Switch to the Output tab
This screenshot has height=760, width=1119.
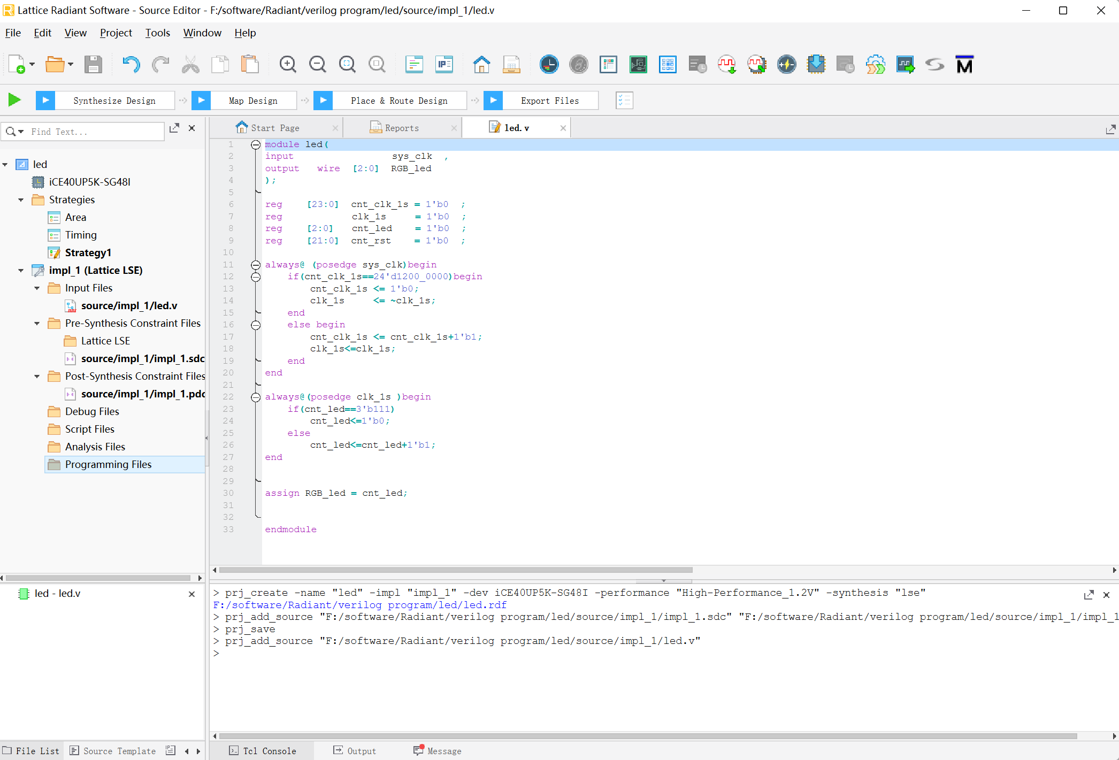(x=355, y=751)
